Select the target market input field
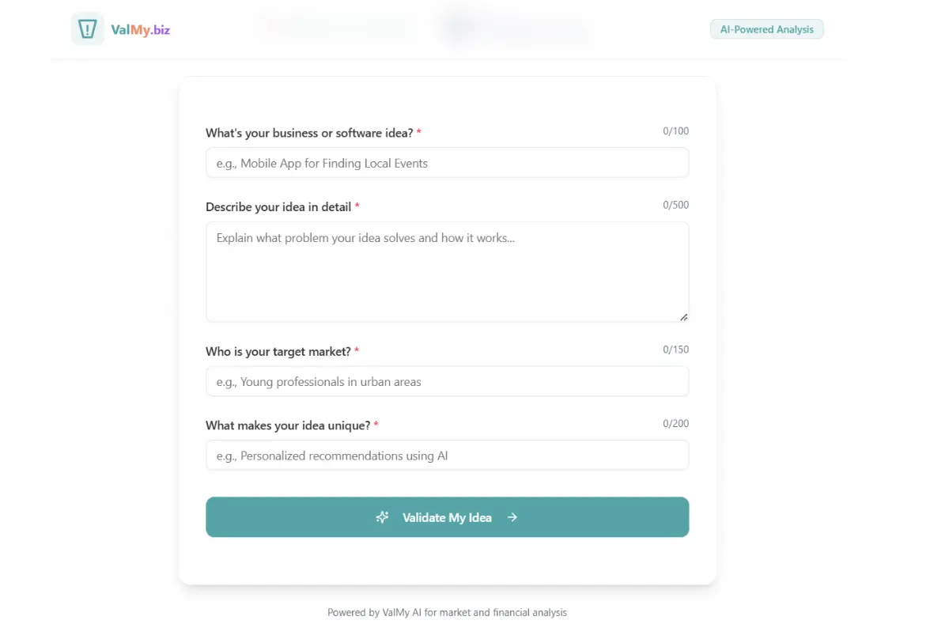Screen dimensions: 949x624 coord(447,381)
